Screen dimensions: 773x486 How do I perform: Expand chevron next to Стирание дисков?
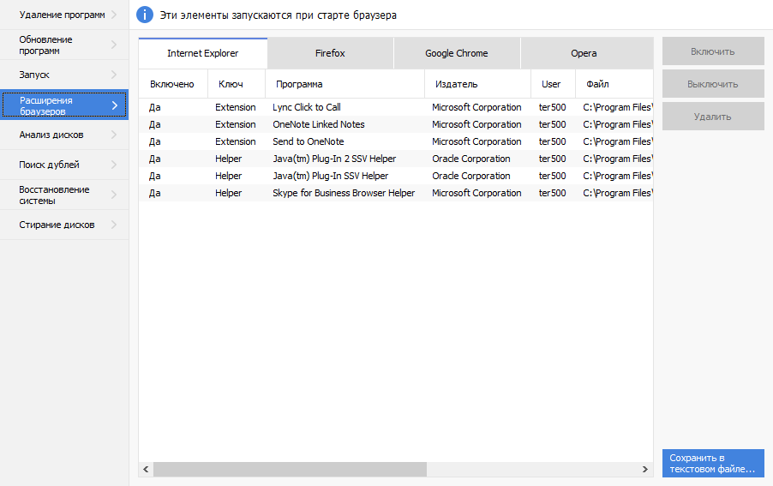[114, 225]
